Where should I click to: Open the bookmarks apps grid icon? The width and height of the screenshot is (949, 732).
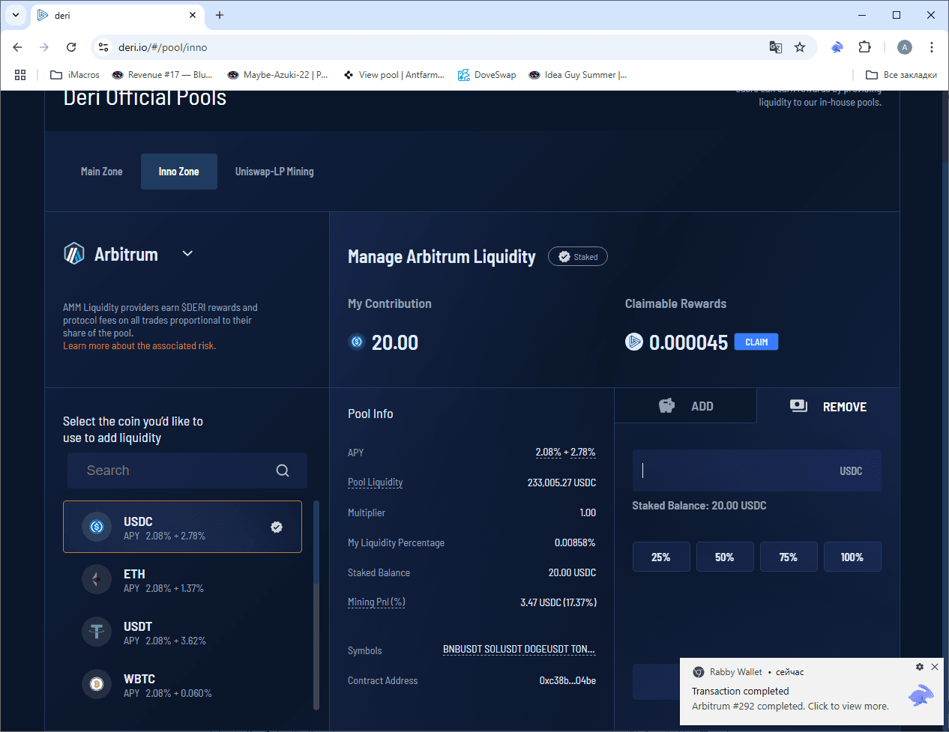pyautogui.click(x=20, y=75)
